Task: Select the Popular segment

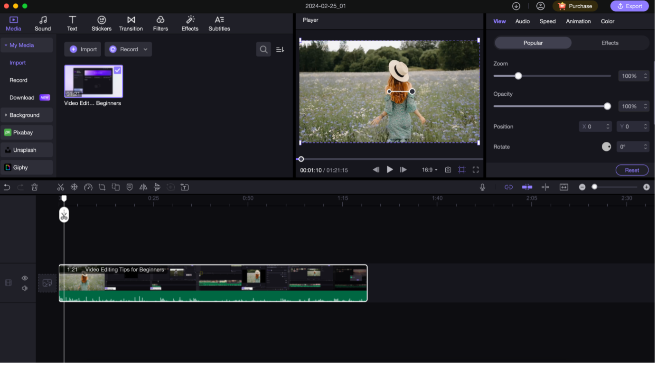Action: tap(533, 43)
